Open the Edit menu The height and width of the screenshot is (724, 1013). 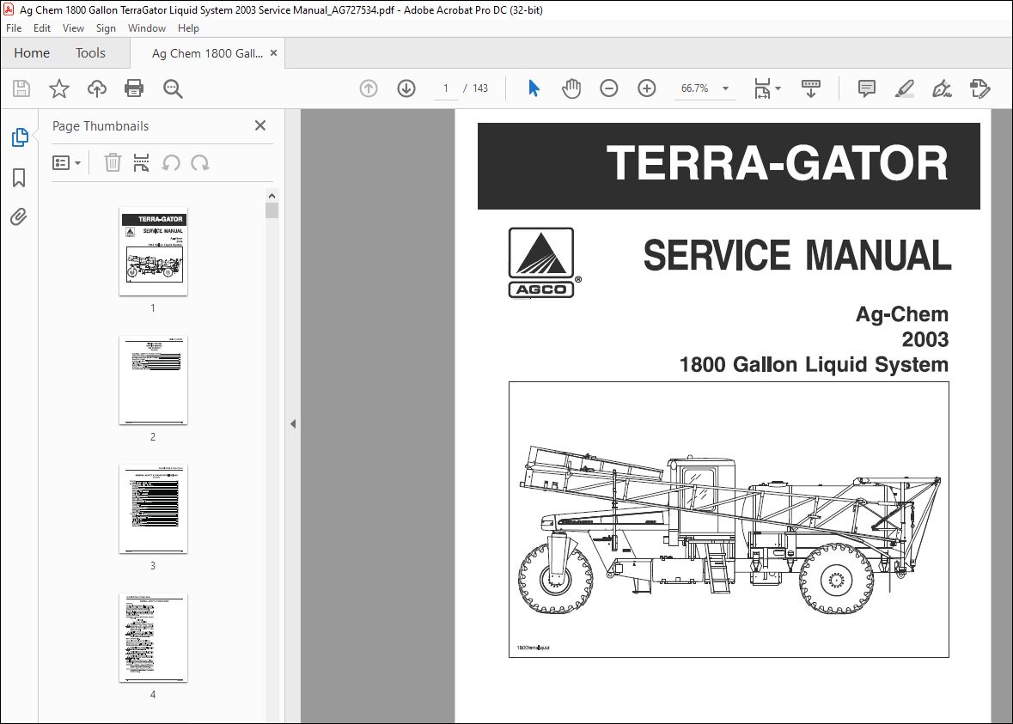tap(42, 28)
